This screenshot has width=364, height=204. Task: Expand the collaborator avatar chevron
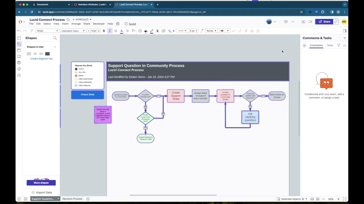275,22
